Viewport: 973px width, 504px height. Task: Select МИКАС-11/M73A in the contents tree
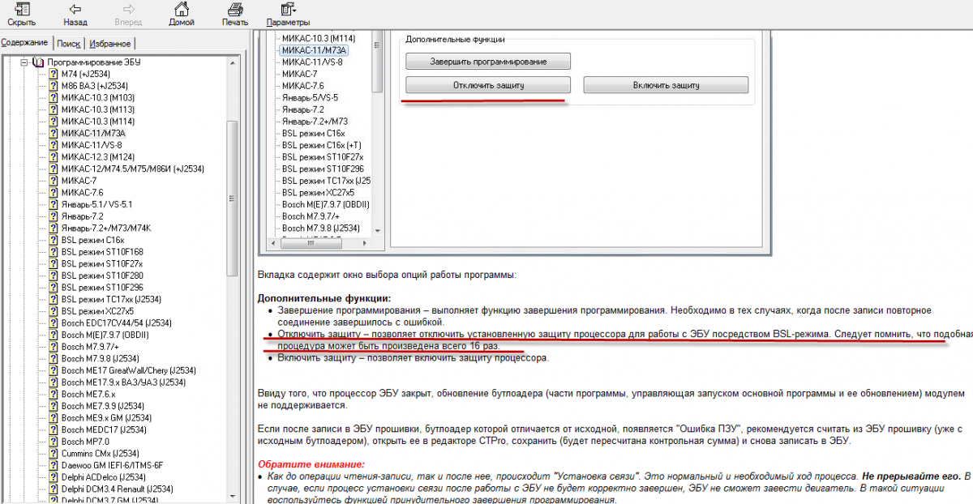pyautogui.click(x=93, y=133)
